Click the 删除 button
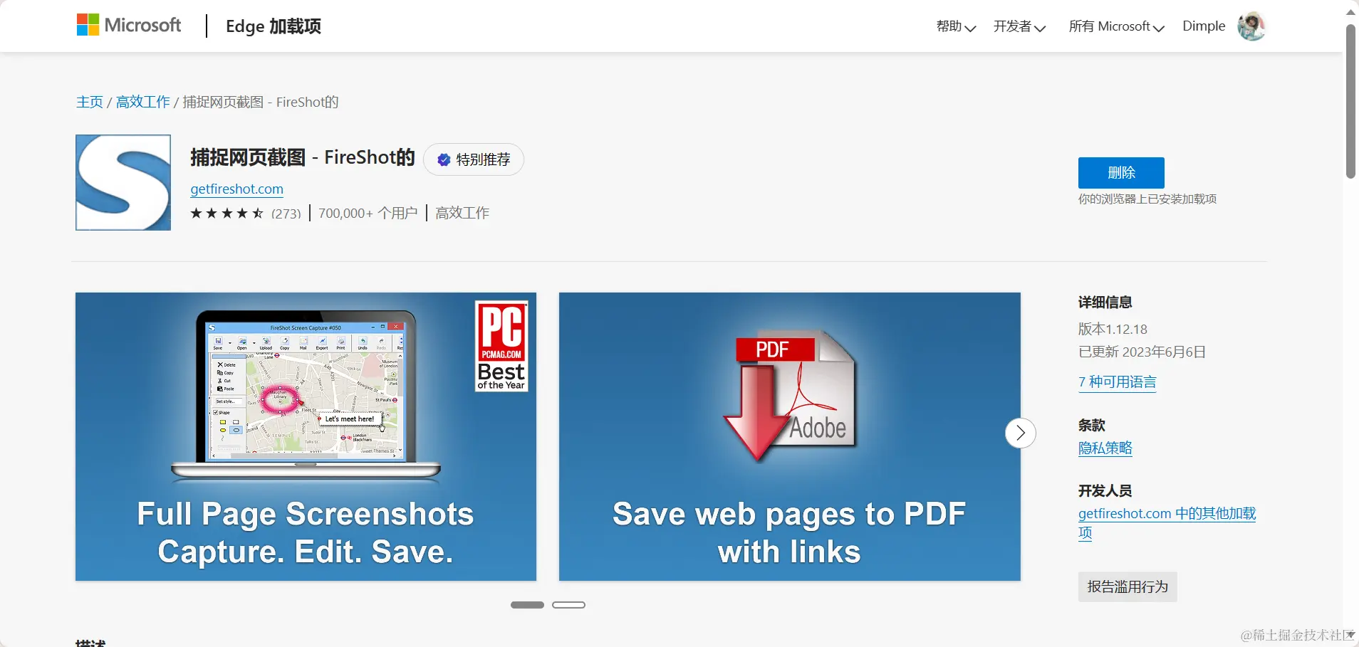 (x=1121, y=172)
